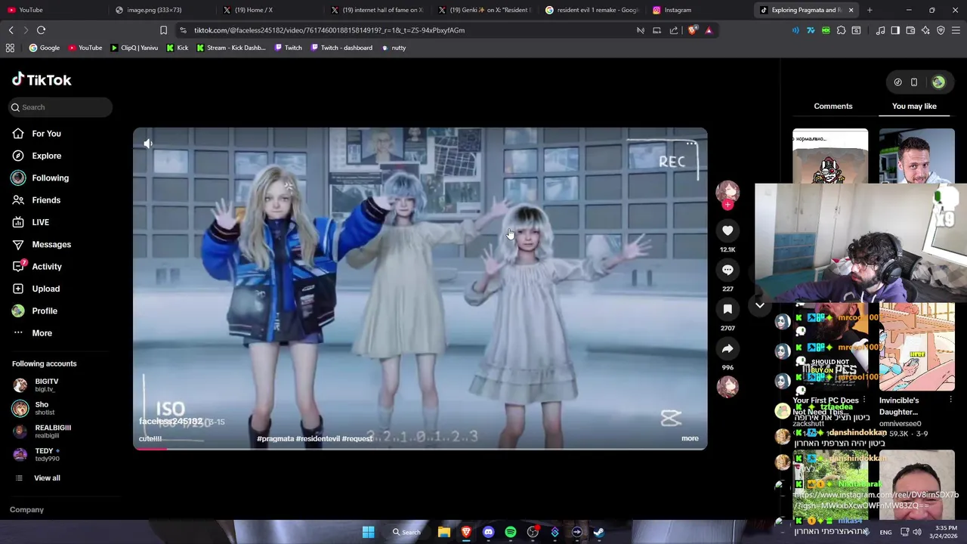Open TEDY following account
Viewport: 967px width, 544px height.
point(45,454)
